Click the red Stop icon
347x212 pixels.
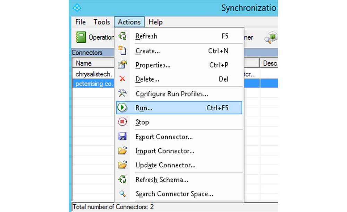[x=122, y=122]
